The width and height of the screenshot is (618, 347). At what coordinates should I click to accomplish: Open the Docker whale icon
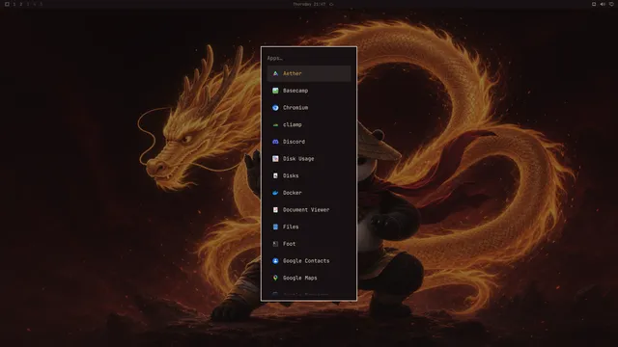(x=275, y=193)
